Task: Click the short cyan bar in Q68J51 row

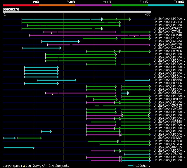Action: coord(124,93)
